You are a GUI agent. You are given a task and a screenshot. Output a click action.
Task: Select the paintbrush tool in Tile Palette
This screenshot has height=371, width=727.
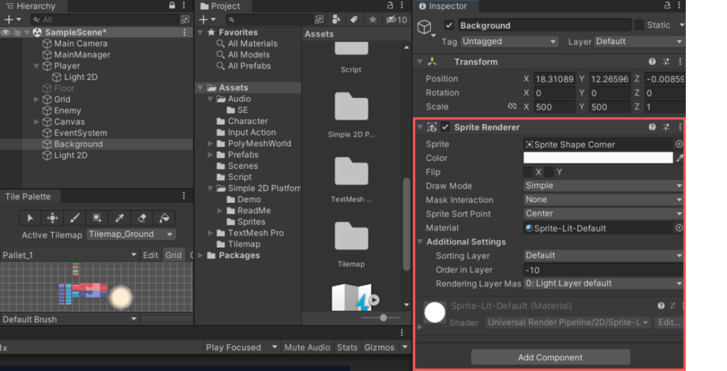pyautogui.click(x=75, y=218)
